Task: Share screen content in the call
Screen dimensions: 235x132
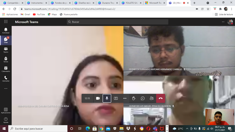Action: (116, 98)
